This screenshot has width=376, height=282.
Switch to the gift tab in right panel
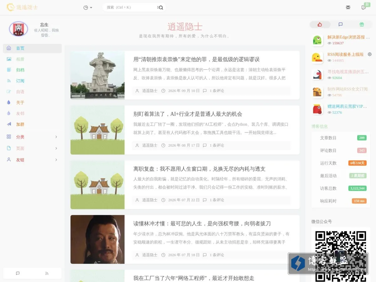tap(362, 24)
